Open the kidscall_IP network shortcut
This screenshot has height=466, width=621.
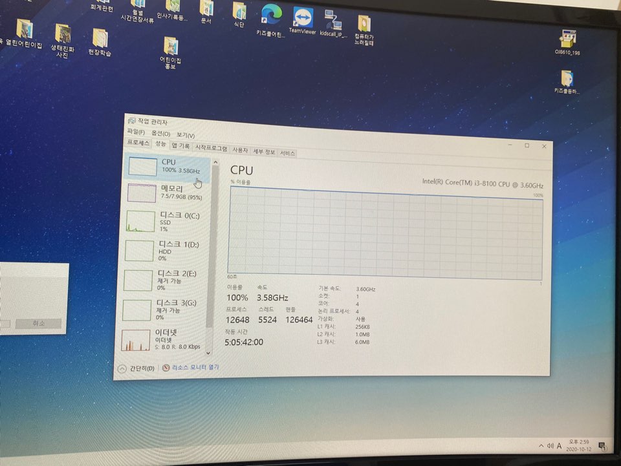click(333, 23)
